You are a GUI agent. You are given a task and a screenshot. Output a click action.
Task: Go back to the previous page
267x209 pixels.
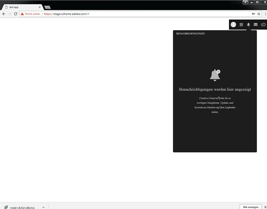click(x=4, y=14)
